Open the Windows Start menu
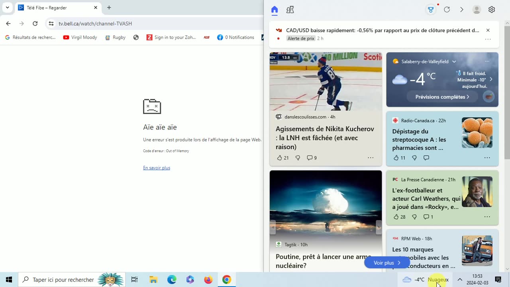This screenshot has height=287, width=510. [x=9, y=280]
